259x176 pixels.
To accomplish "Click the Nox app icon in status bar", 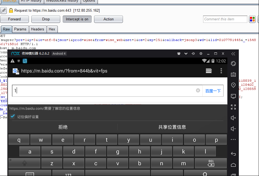I will tap(25, 61).
